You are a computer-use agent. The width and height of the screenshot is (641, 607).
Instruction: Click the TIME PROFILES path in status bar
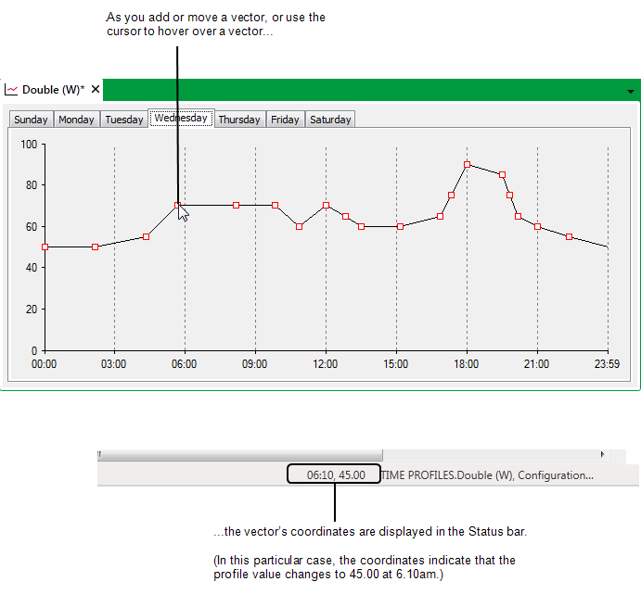coord(487,475)
